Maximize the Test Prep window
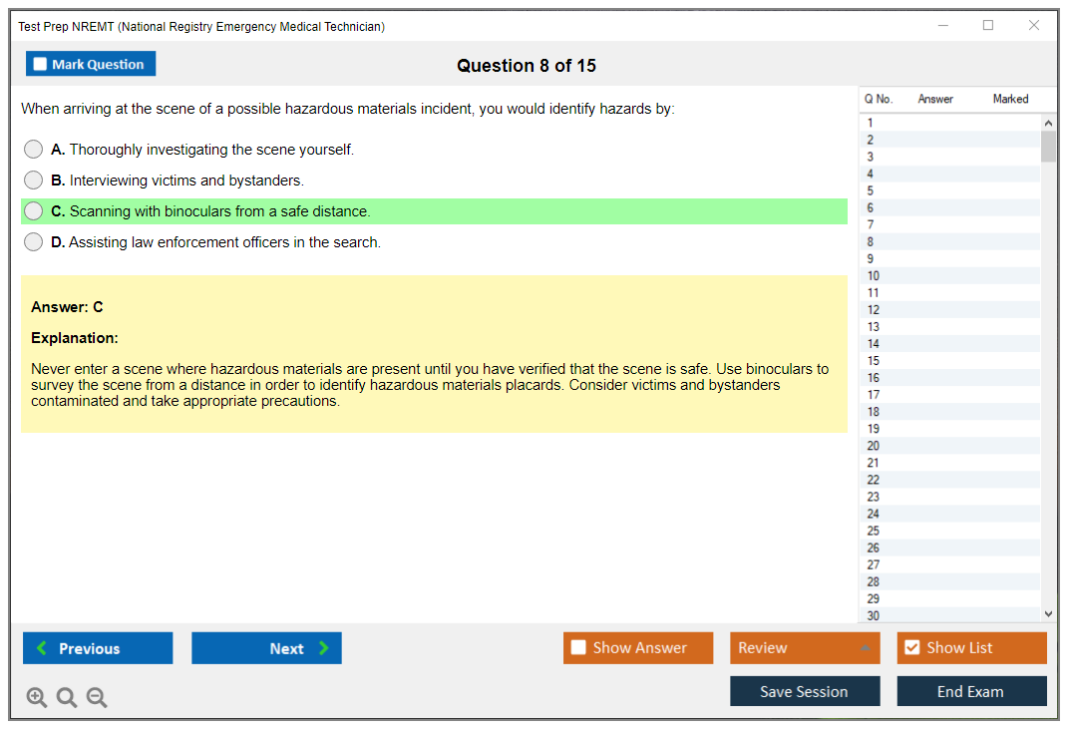This screenshot has height=733, width=1072. pos(988,26)
